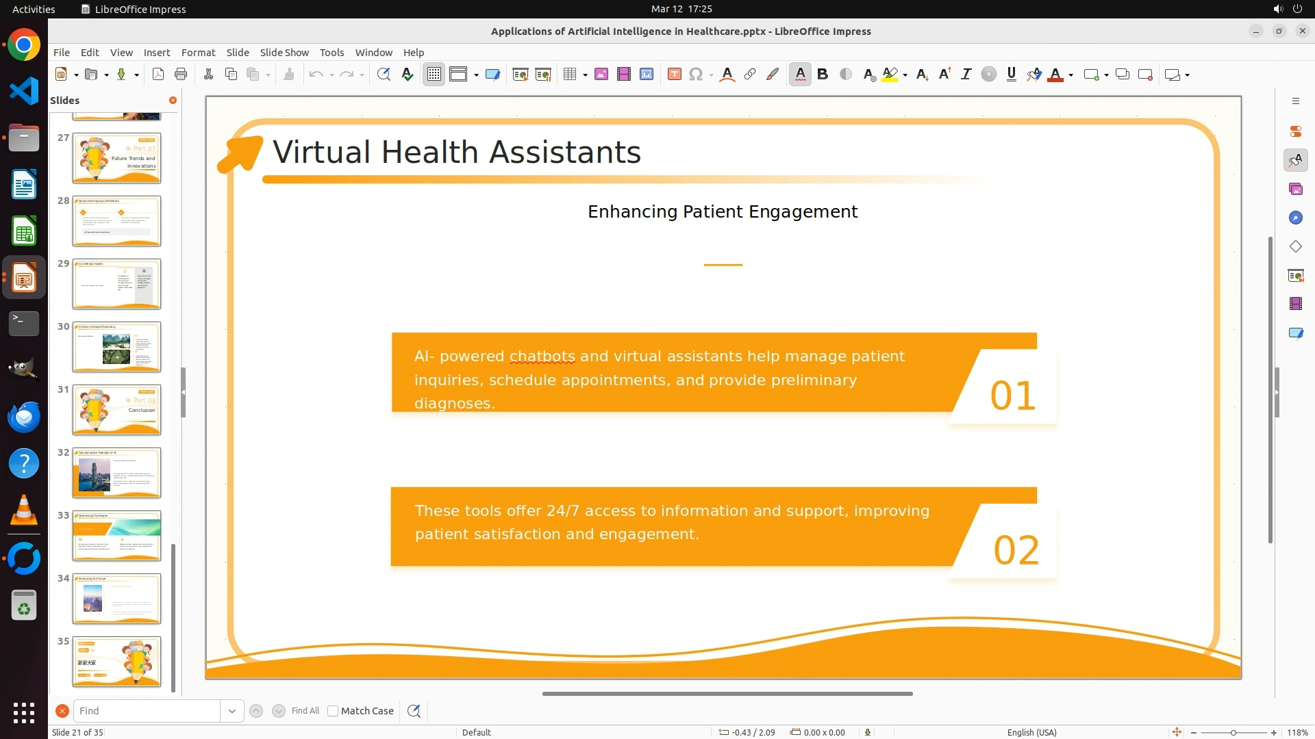This screenshot has width=1315, height=739.
Task: Open sidebar Properties panel icon
Action: pyautogui.click(x=1295, y=131)
